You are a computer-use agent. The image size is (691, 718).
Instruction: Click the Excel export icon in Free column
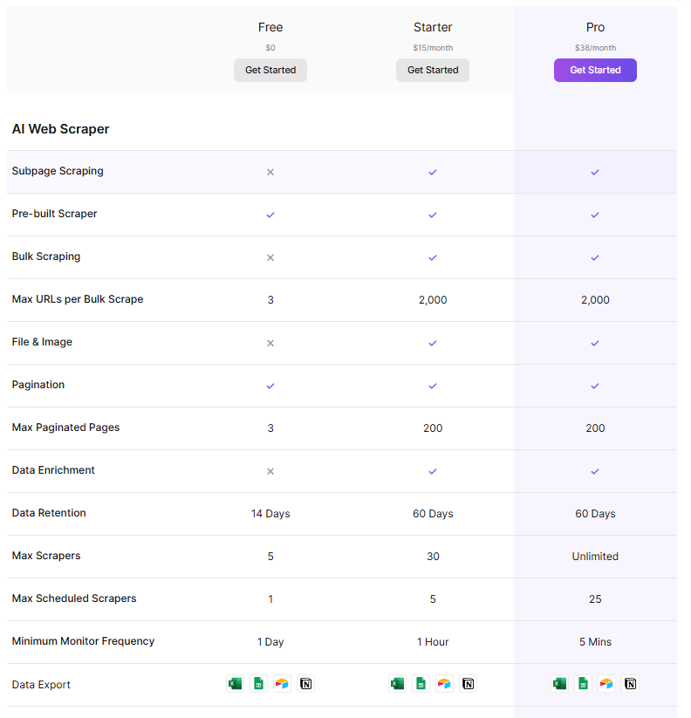tap(235, 684)
